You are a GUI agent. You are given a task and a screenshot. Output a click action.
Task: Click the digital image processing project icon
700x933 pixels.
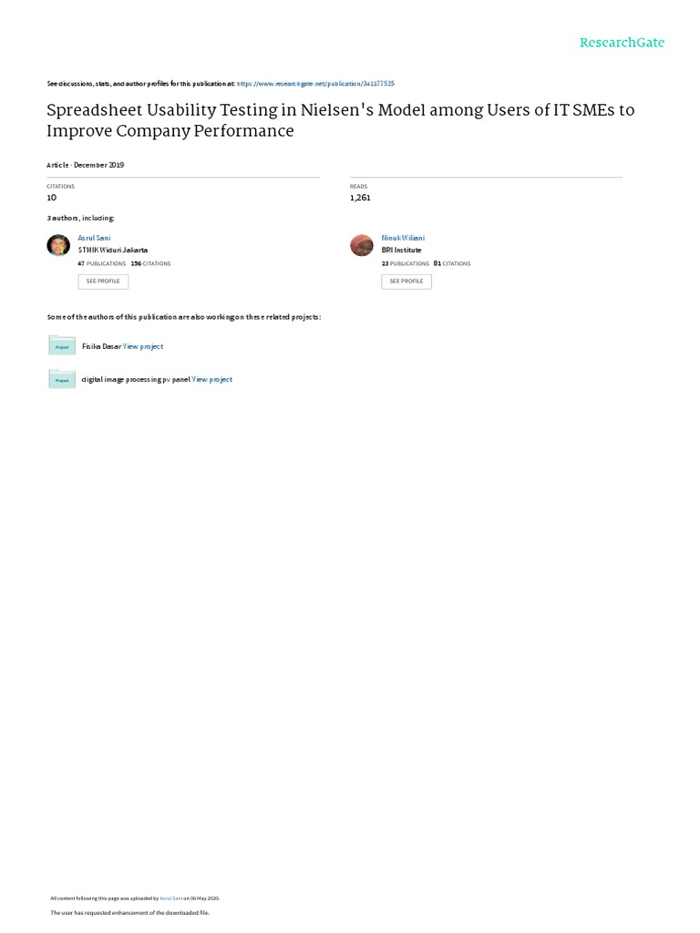(x=62, y=379)
